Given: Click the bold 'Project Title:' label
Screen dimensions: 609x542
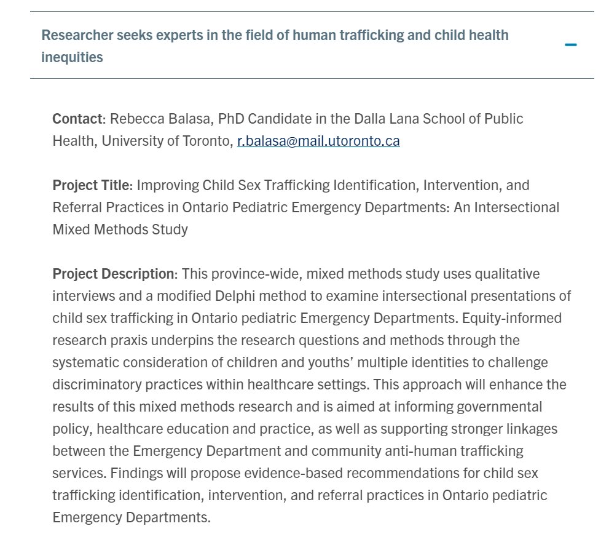Looking at the screenshot, I should click(92, 185).
